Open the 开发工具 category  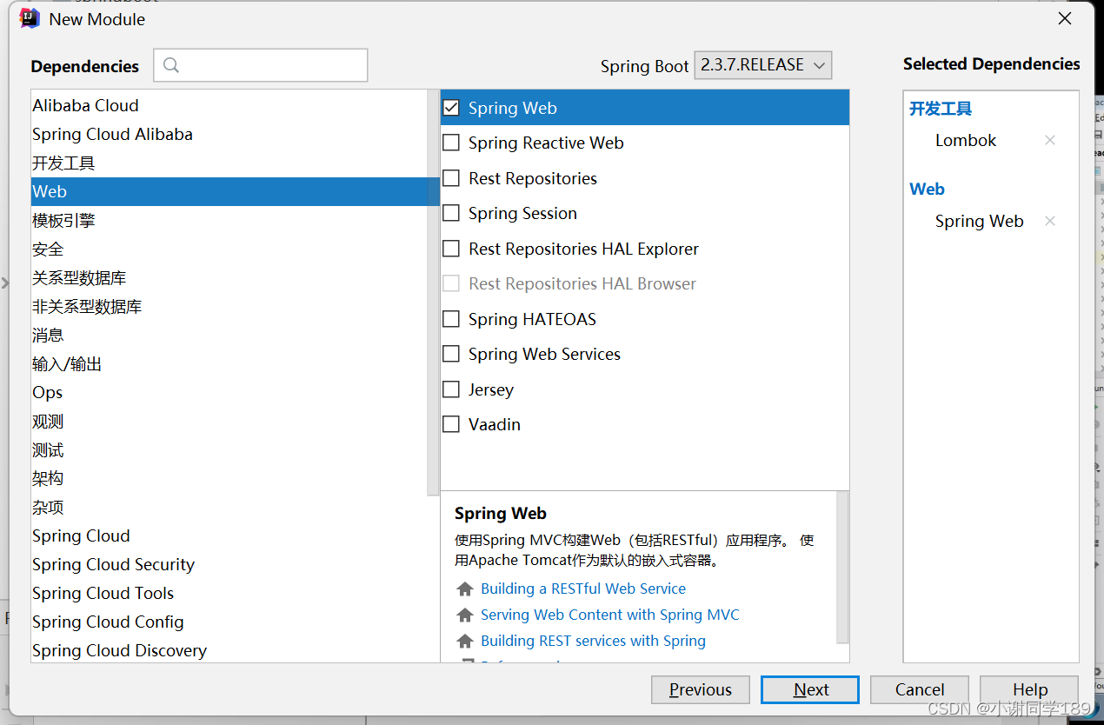tap(229, 163)
